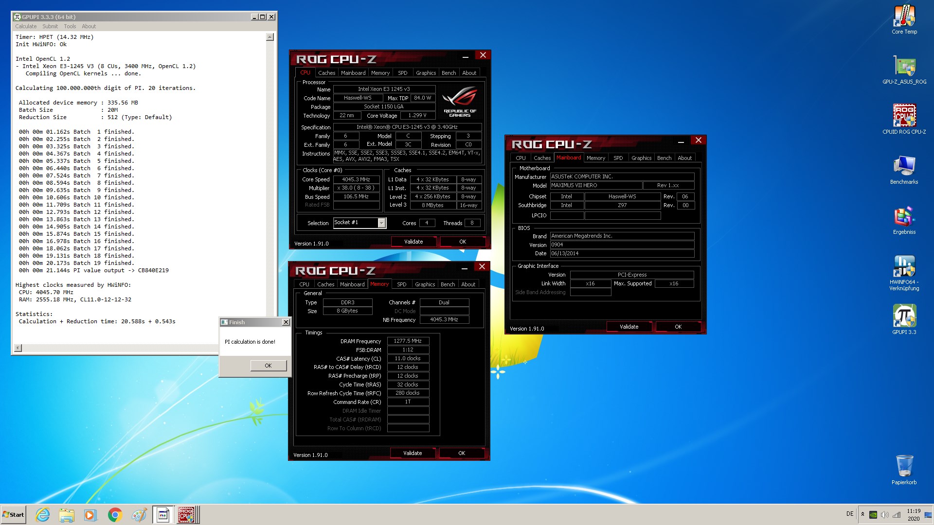Open the GPU-Z_ASUS_ROG desktop shortcut
This screenshot has height=525, width=934.
pos(904,70)
